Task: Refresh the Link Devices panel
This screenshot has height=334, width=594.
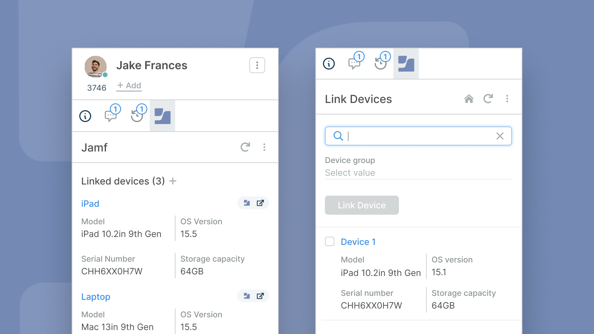Action: [488, 99]
